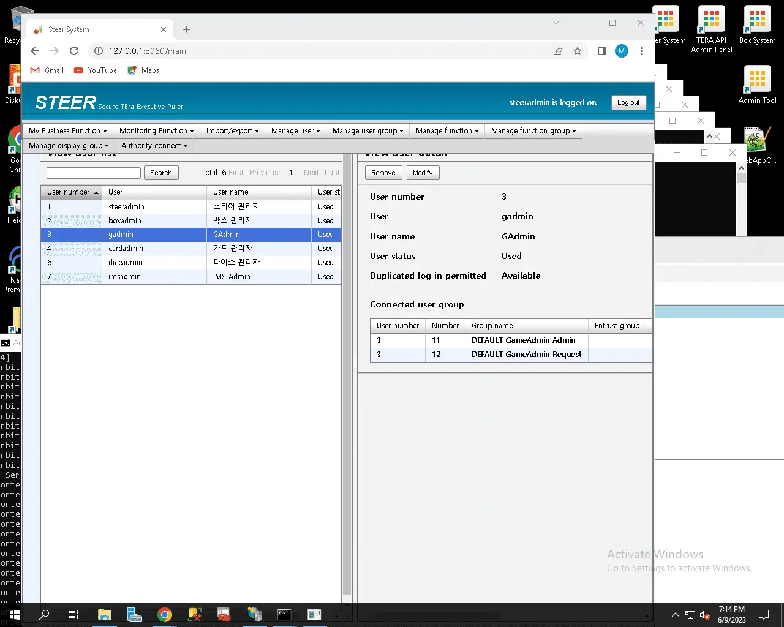The height and width of the screenshot is (627, 784).
Task: Open Chrome's side panel
Action: (x=602, y=51)
